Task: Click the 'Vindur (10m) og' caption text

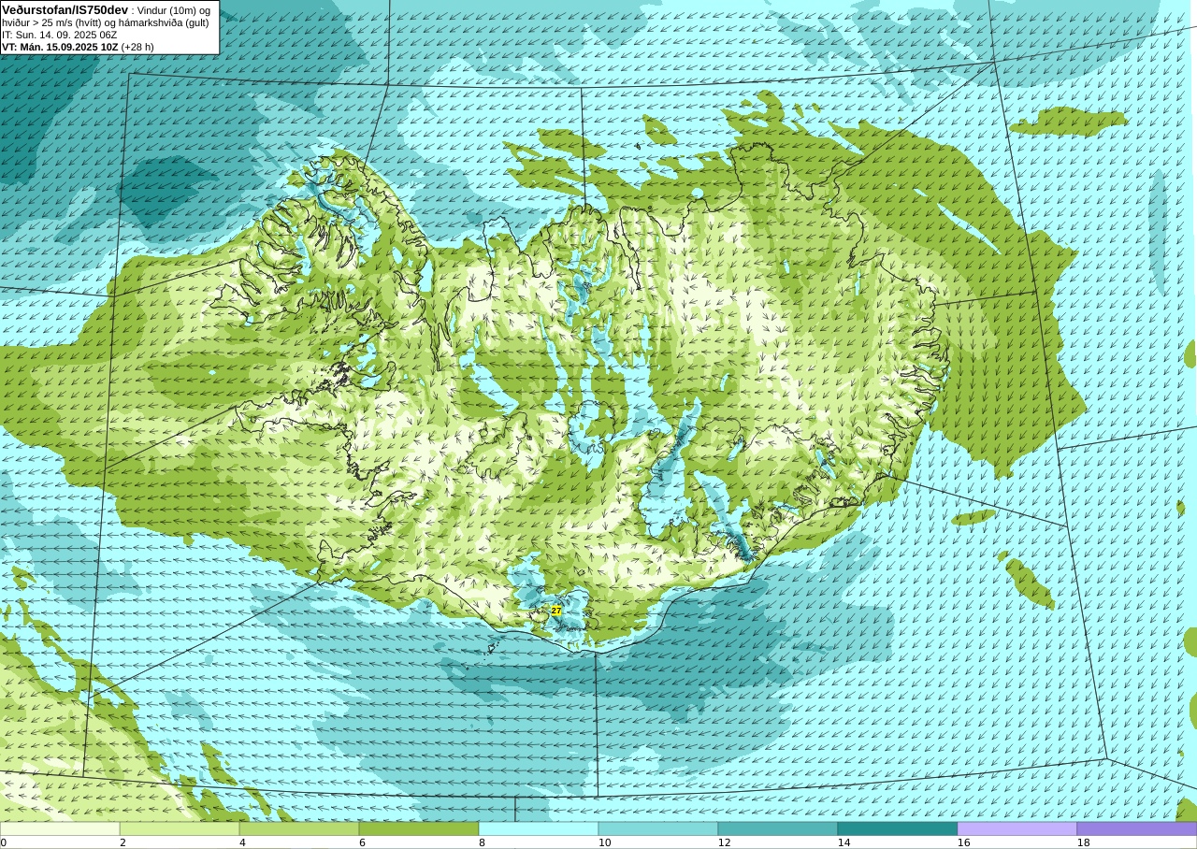Action: pyautogui.click(x=174, y=10)
